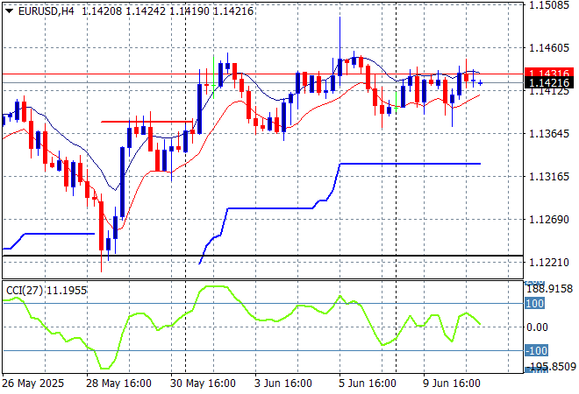This screenshot has width=579, height=394.
Task: Click the 1.14605 price scale value
Action: coord(549,48)
